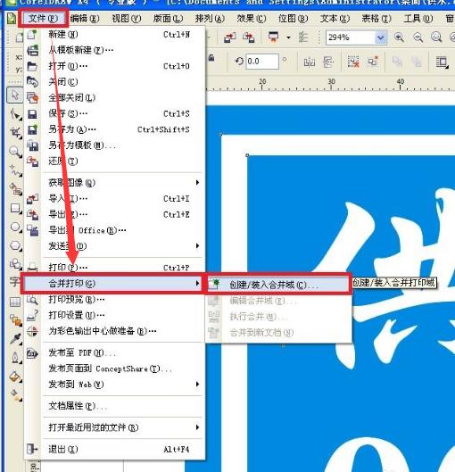
Task: Select the Table tool in toolbox
Action: click(x=15, y=302)
